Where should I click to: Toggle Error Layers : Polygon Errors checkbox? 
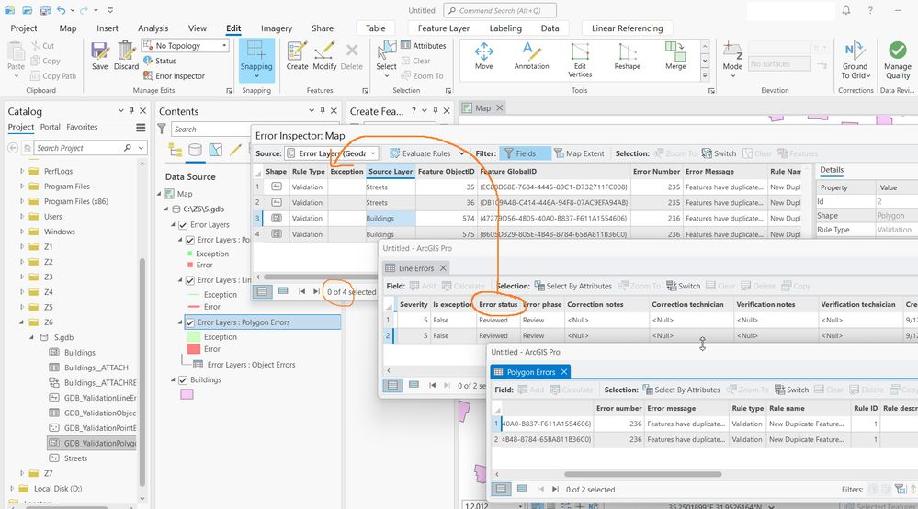point(189,322)
